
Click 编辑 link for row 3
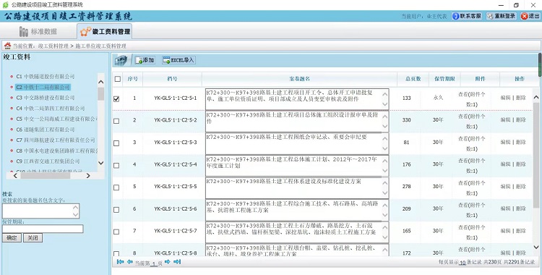coord(505,142)
